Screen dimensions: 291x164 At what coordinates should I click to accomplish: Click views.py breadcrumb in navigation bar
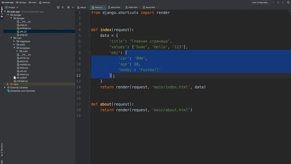pos(45,2)
